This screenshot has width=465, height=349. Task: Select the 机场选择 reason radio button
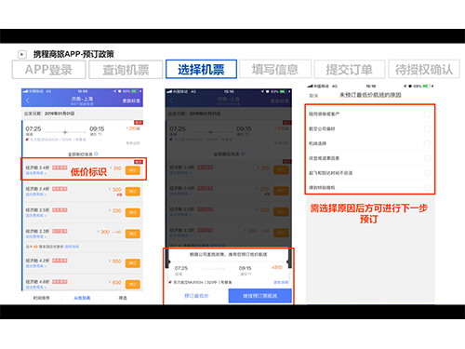pos(427,143)
